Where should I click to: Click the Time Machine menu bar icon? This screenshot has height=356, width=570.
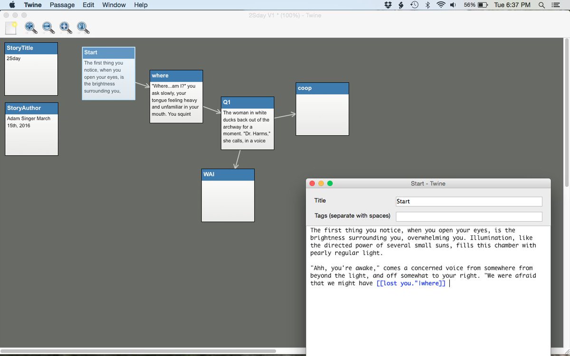point(414,5)
